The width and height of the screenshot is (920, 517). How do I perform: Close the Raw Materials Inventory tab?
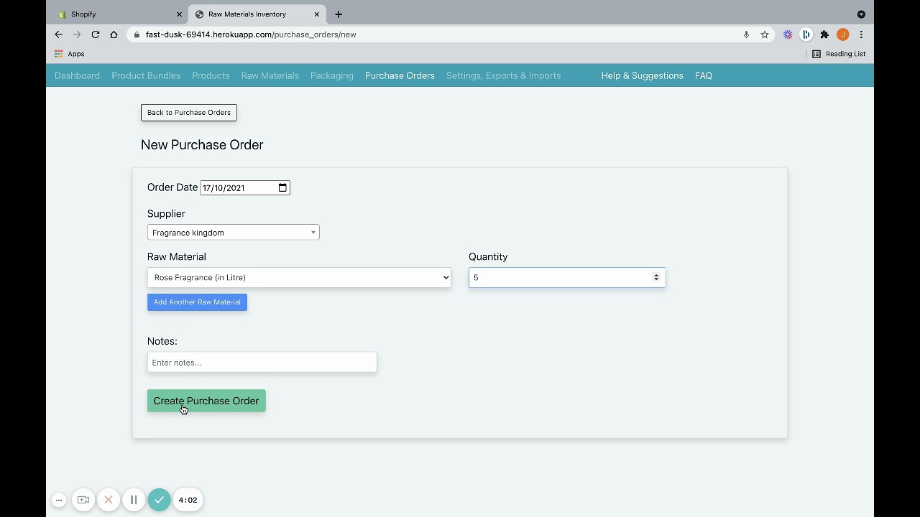(x=316, y=14)
